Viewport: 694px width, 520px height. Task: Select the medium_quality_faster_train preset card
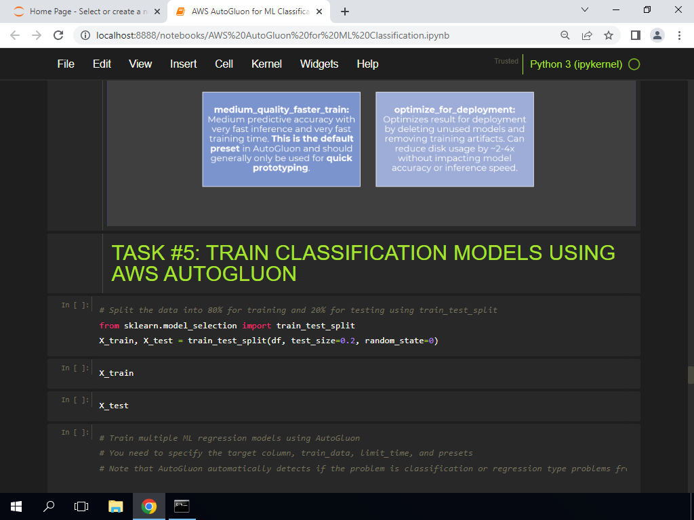coord(281,139)
